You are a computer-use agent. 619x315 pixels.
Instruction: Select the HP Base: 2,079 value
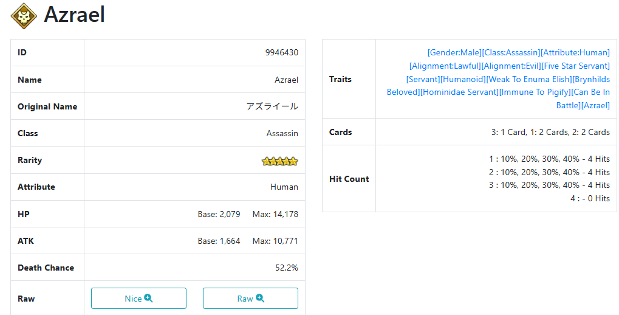point(219,214)
